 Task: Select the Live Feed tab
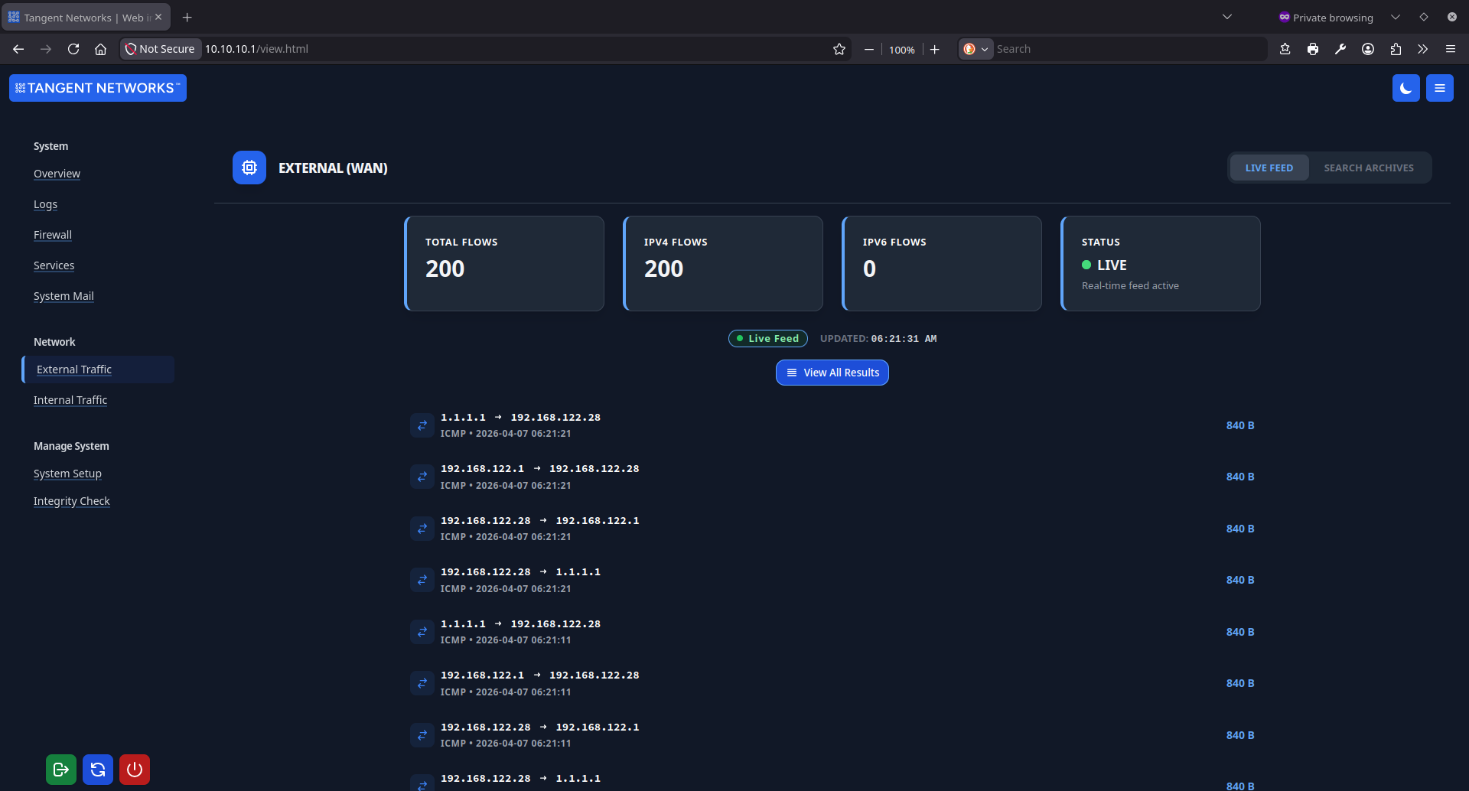click(x=1269, y=168)
